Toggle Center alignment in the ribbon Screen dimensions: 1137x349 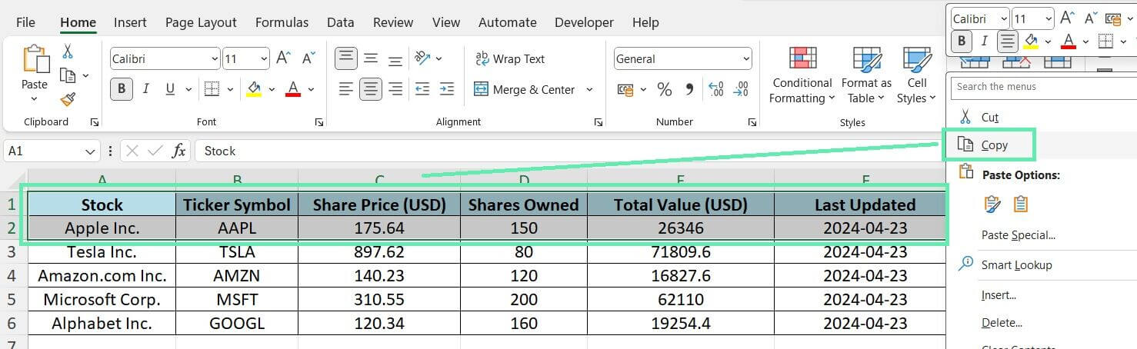371,89
